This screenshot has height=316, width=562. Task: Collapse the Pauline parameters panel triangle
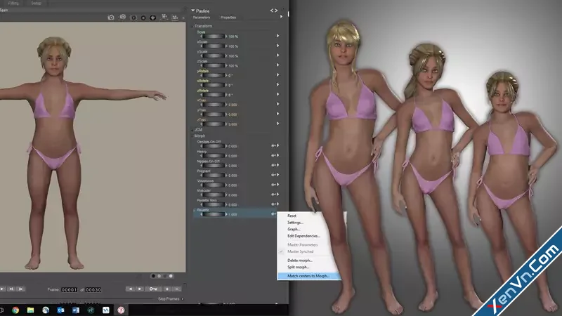(x=192, y=11)
